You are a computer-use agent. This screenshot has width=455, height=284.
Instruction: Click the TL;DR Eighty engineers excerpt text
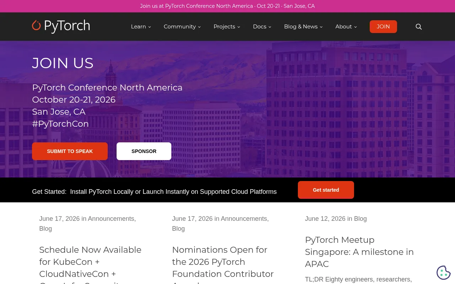click(358, 279)
